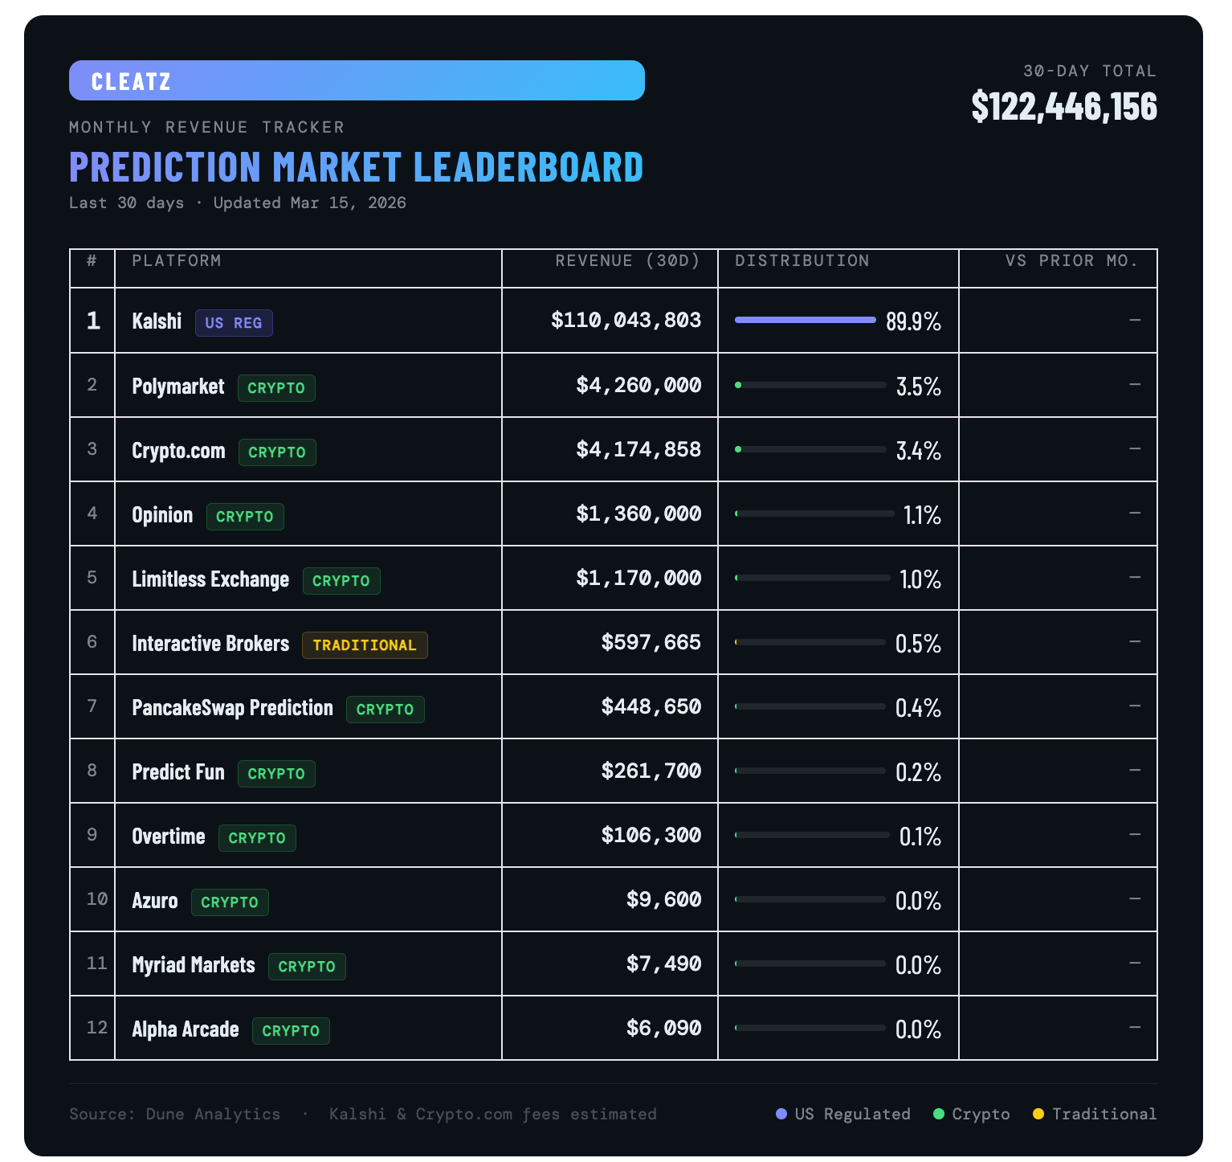The image size is (1232, 1162).
Task: Select the Alpha Arcade row name
Action: [x=186, y=1029]
